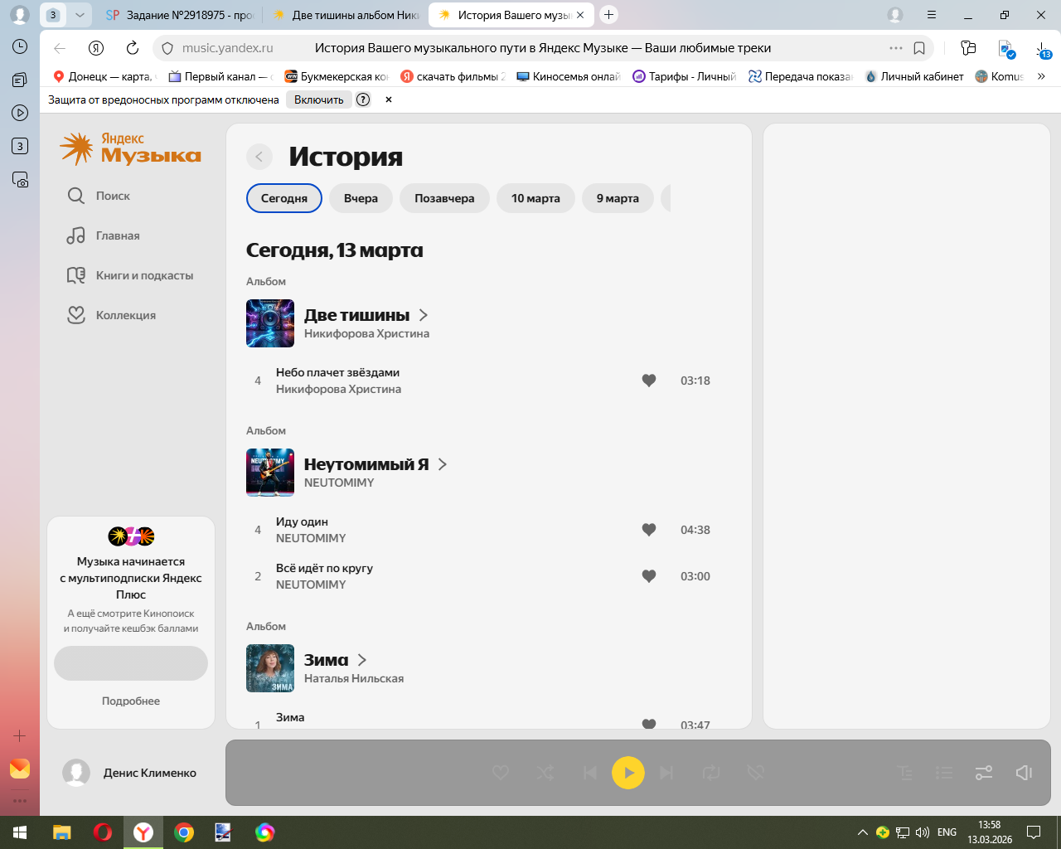Open the screenshot camera tool in side panel
This screenshot has width=1061, height=849.
click(x=20, y=179)
